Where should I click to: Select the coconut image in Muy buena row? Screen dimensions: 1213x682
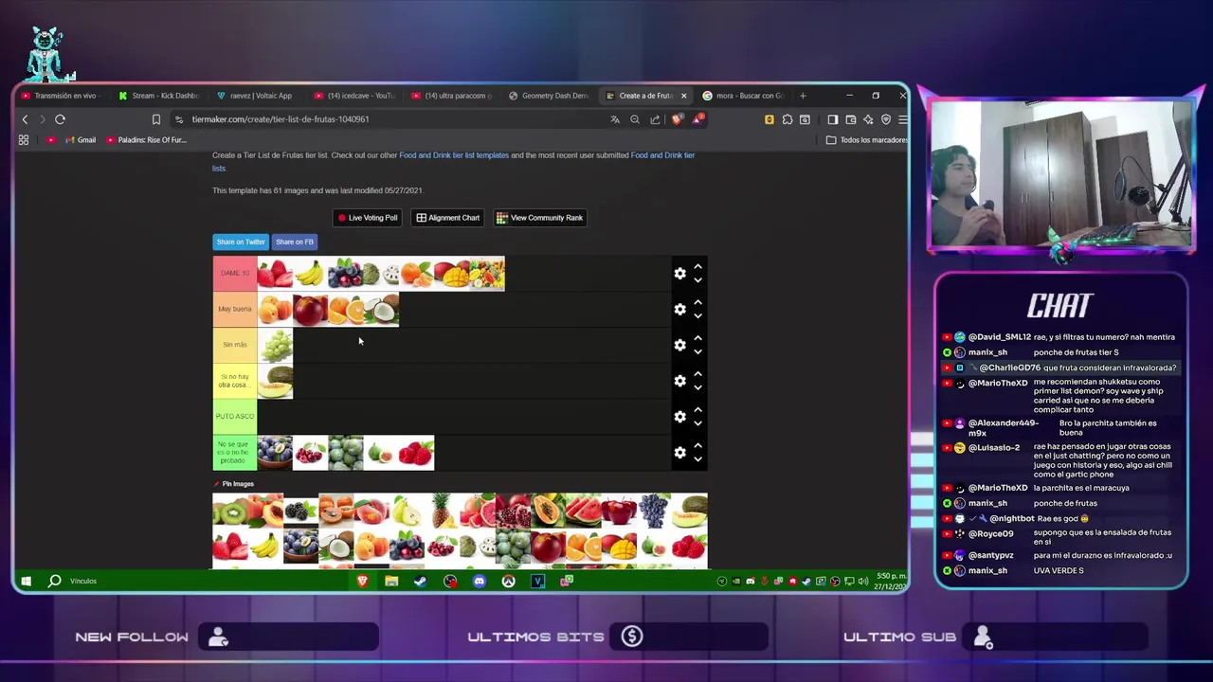[x=381, y=310]
